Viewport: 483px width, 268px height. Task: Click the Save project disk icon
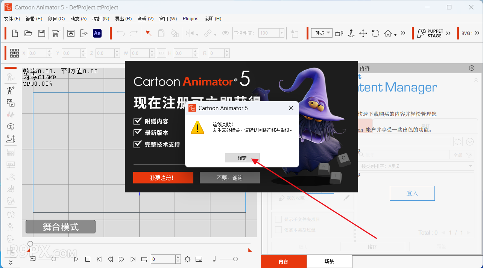pos(41,33)
